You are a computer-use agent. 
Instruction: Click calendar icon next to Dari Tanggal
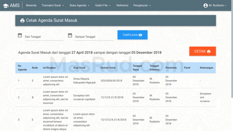pyautogui.click(x=20, y=35)
